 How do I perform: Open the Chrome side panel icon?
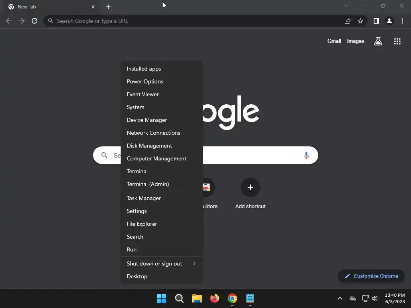[376, 21]
